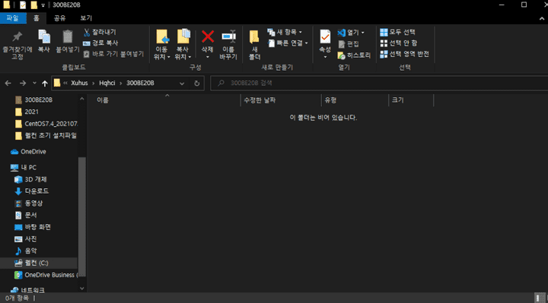Go back with the left arrow
This screenshot has height=303, width=548.
(x=8, y=83)
